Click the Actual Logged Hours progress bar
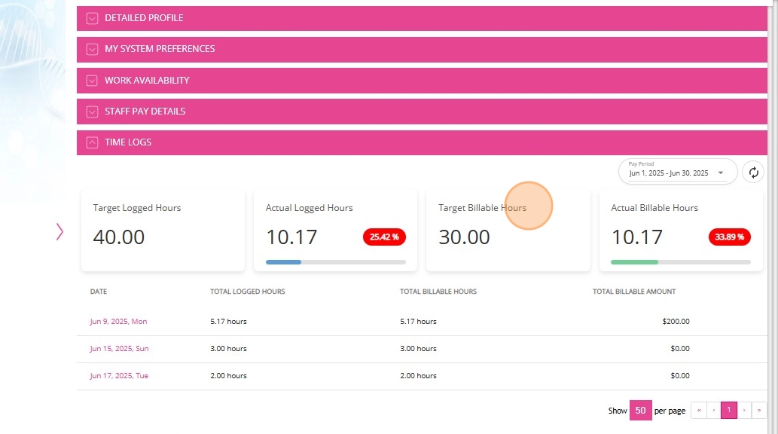The height and width of the screenshot is (434, 778). 335,262
